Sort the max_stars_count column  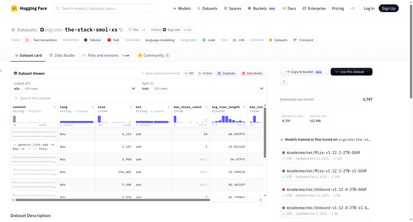coord(206,107)
